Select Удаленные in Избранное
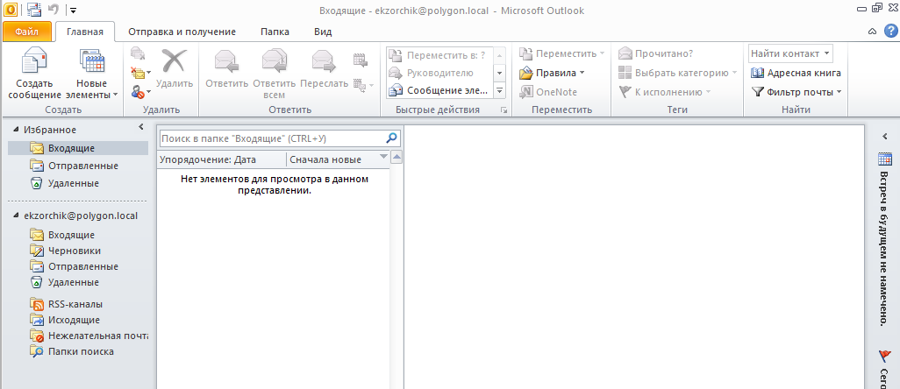The image size is (900, 389). tap(78, 184)
